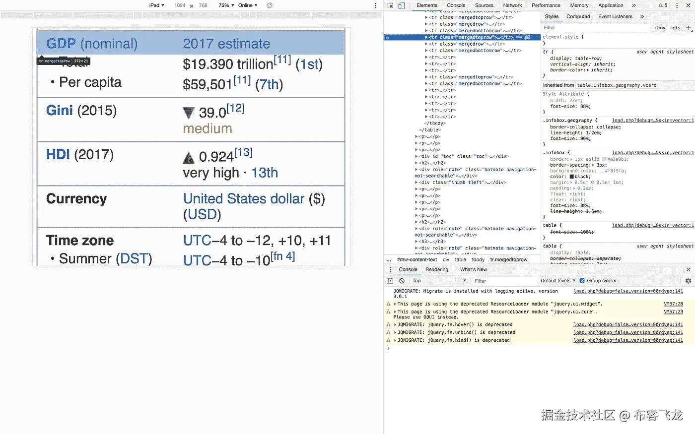Switch to the top Console tab
The image size is (695, 434).
click(456, 5)
